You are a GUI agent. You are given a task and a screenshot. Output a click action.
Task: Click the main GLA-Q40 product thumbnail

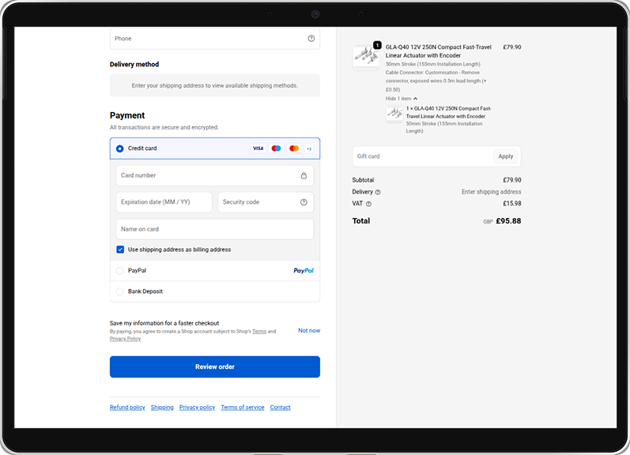[x=366, y=57]
